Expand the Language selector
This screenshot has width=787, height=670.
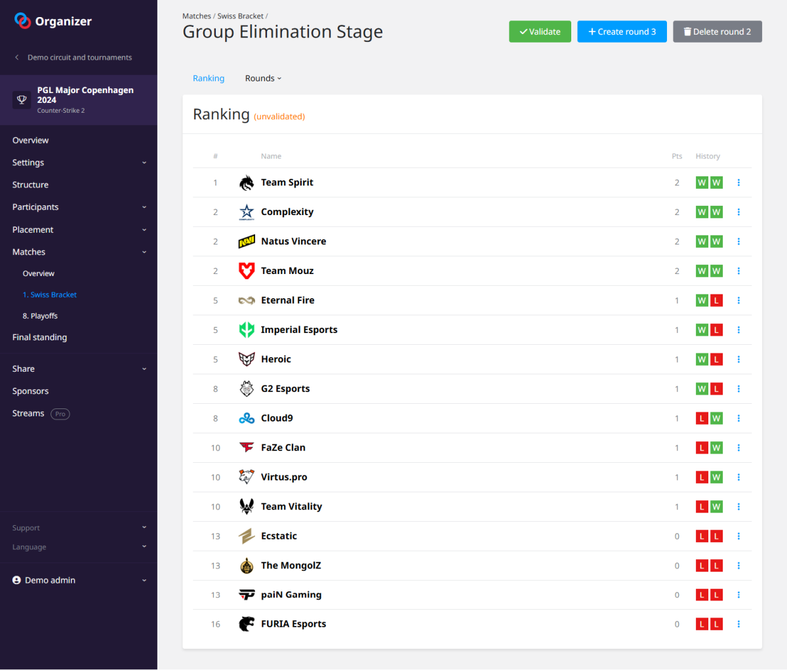click(79, 547)
